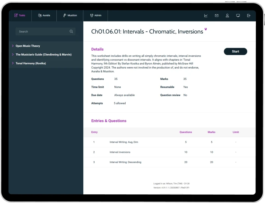Screen dimensions: 265x203
Task: Click the purple icon beside worksheet title
Action: [x=206, y=29]
